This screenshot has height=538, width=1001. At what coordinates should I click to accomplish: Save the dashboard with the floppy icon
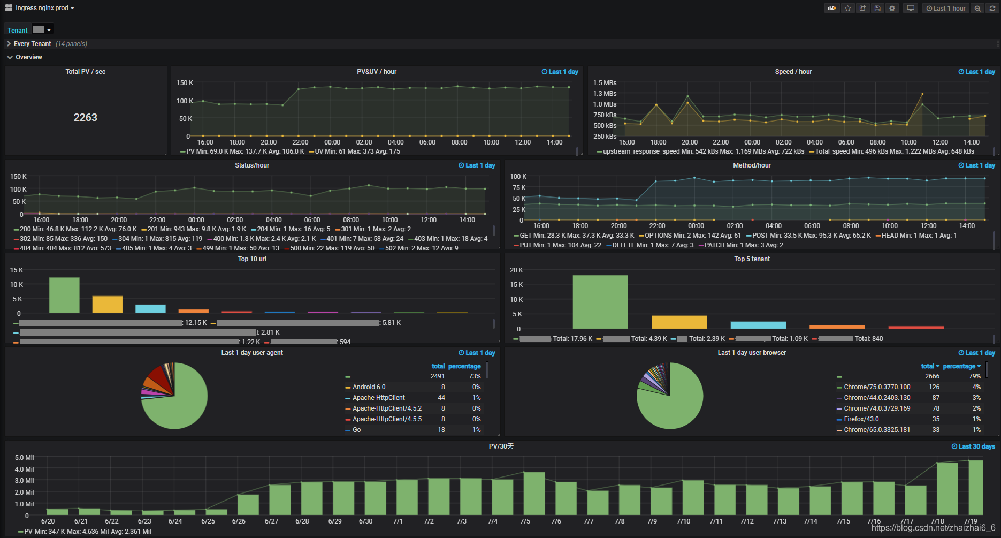(877, 8)
